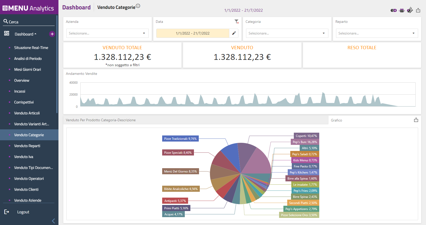Open the Categoria Selezionare dropdown
The height and width of the screenshot is (225, 426).
tap(287, 33)
